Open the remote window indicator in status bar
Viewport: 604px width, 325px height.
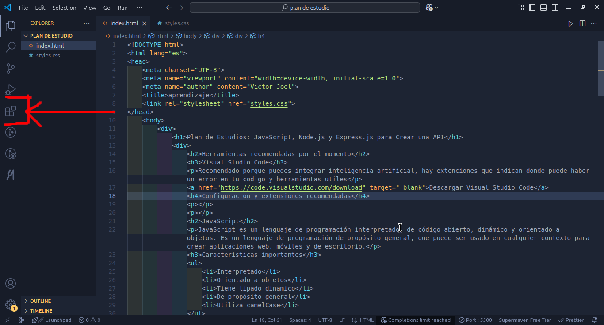pos(8,320)
